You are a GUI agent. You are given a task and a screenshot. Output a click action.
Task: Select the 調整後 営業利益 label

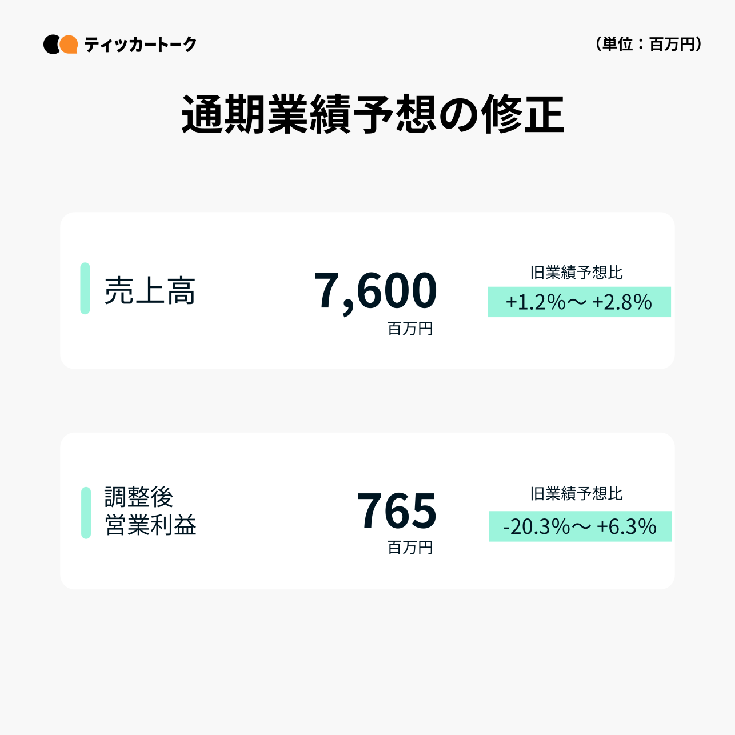tap(150, 512)
